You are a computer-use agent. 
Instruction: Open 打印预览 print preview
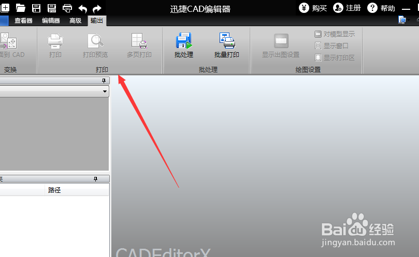95,46
